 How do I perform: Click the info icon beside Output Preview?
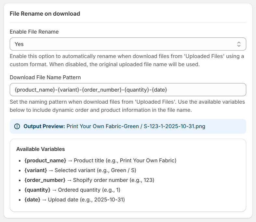(17, 126)
